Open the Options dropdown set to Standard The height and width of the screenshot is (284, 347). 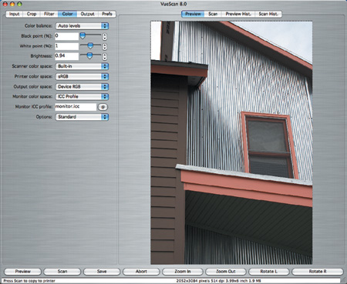(x=82, y=117)
